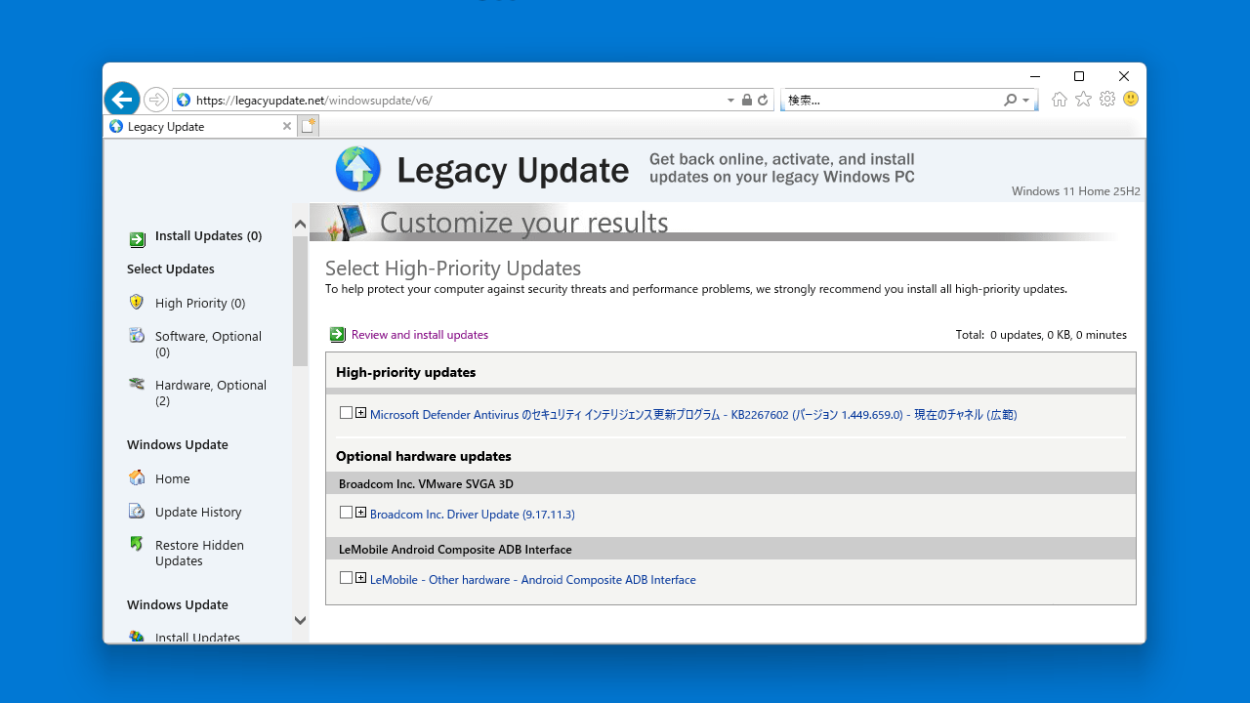Open Broadcom Inc. Driver Update (9.17.11.3) link
This screenshot has height=703, width=1250.
click(473, 515)
